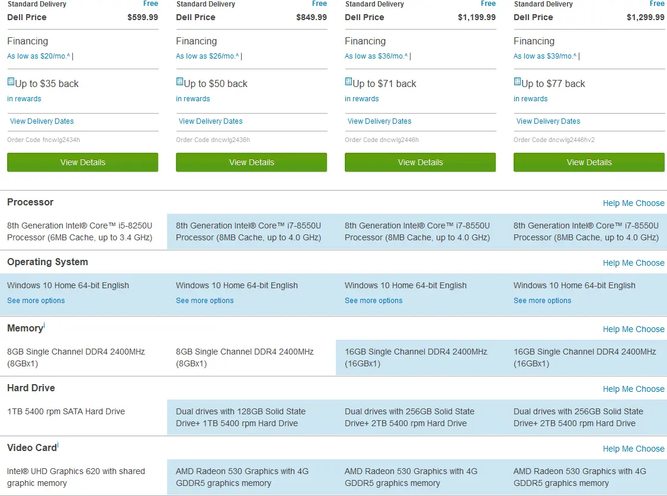Follow the As low as $26/mo. financing link
667x496 pixels.
[x=207, y=56]
